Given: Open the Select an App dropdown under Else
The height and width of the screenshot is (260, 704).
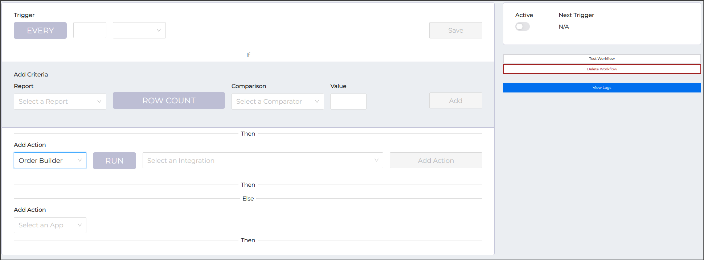Looking at the screenshot, I should (x=50, y=225).
